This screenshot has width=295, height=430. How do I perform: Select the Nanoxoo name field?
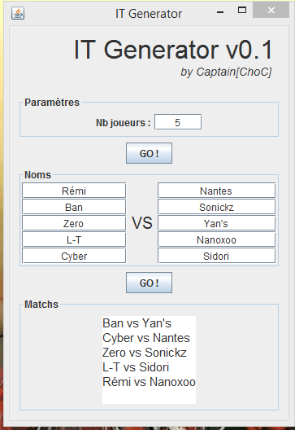pyautogui.click(x=216, y=239)
